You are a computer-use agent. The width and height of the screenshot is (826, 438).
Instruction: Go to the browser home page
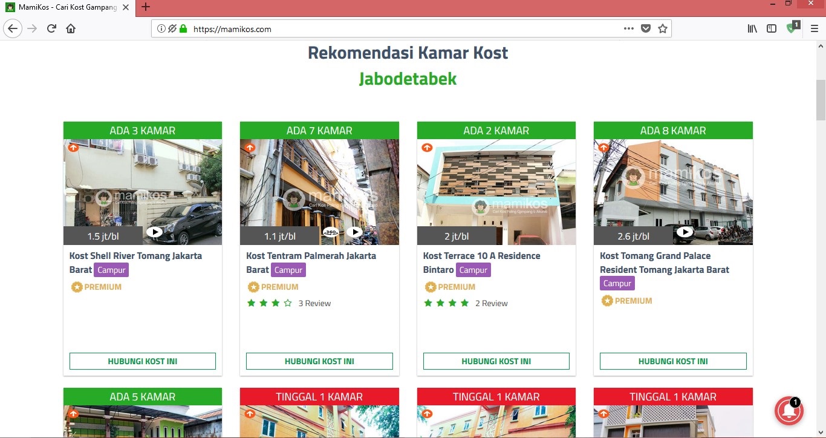[71, 28]
